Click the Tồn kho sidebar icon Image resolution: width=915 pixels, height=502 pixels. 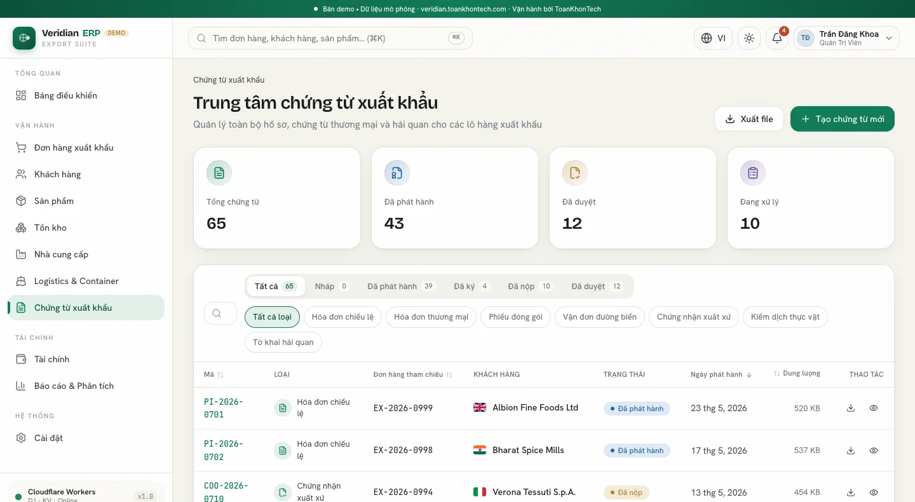tap(21, 227)
